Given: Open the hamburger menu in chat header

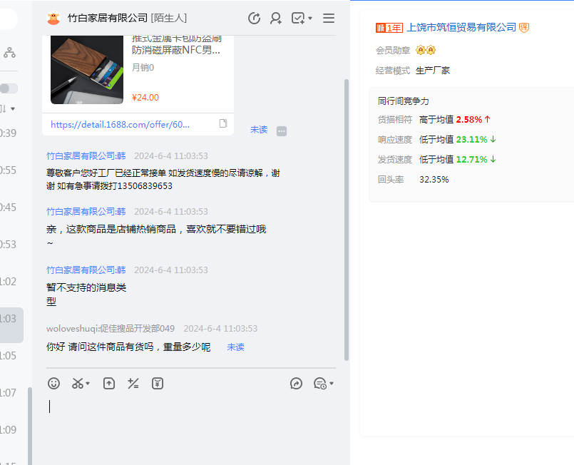Looking at the screenshot, I should (x=329, y=18).
